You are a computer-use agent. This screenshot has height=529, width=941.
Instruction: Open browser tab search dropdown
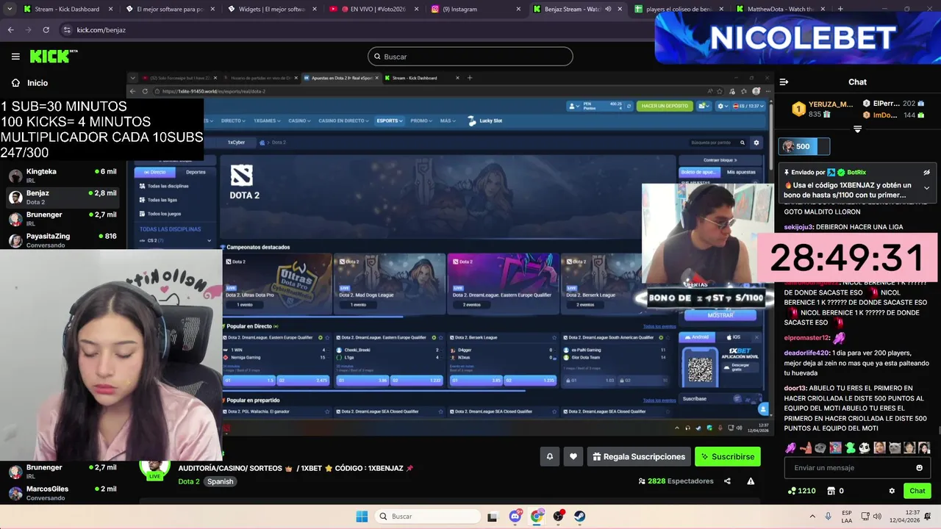tap(8, 9)
